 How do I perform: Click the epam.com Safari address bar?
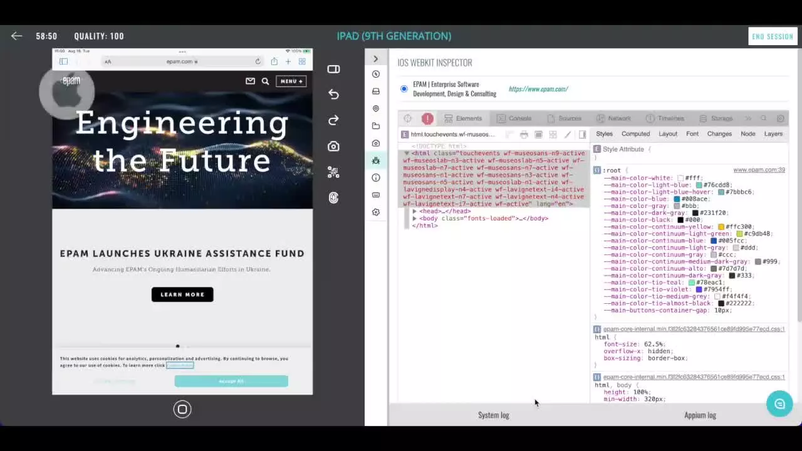[182, 61]
